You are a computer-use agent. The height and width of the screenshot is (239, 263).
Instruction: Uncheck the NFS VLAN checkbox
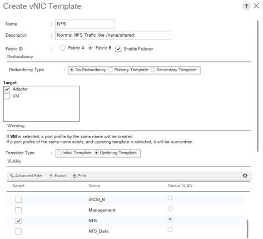pos(18,221)
